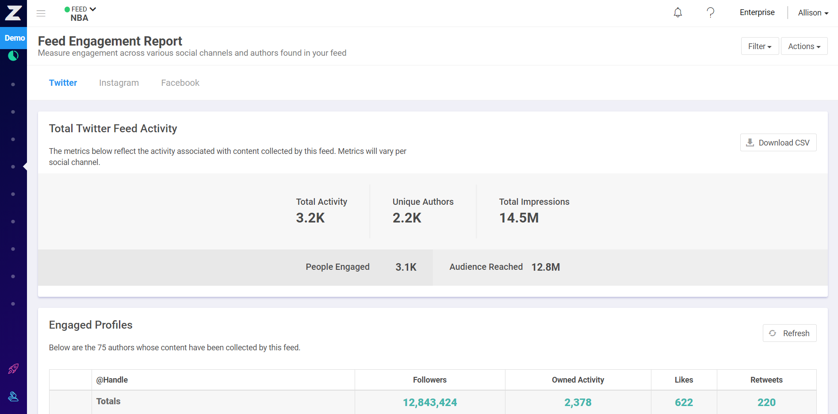This screenshot has width=838, height=414.
Task: Switch to the Instagram tab
Action: [119, 83]
